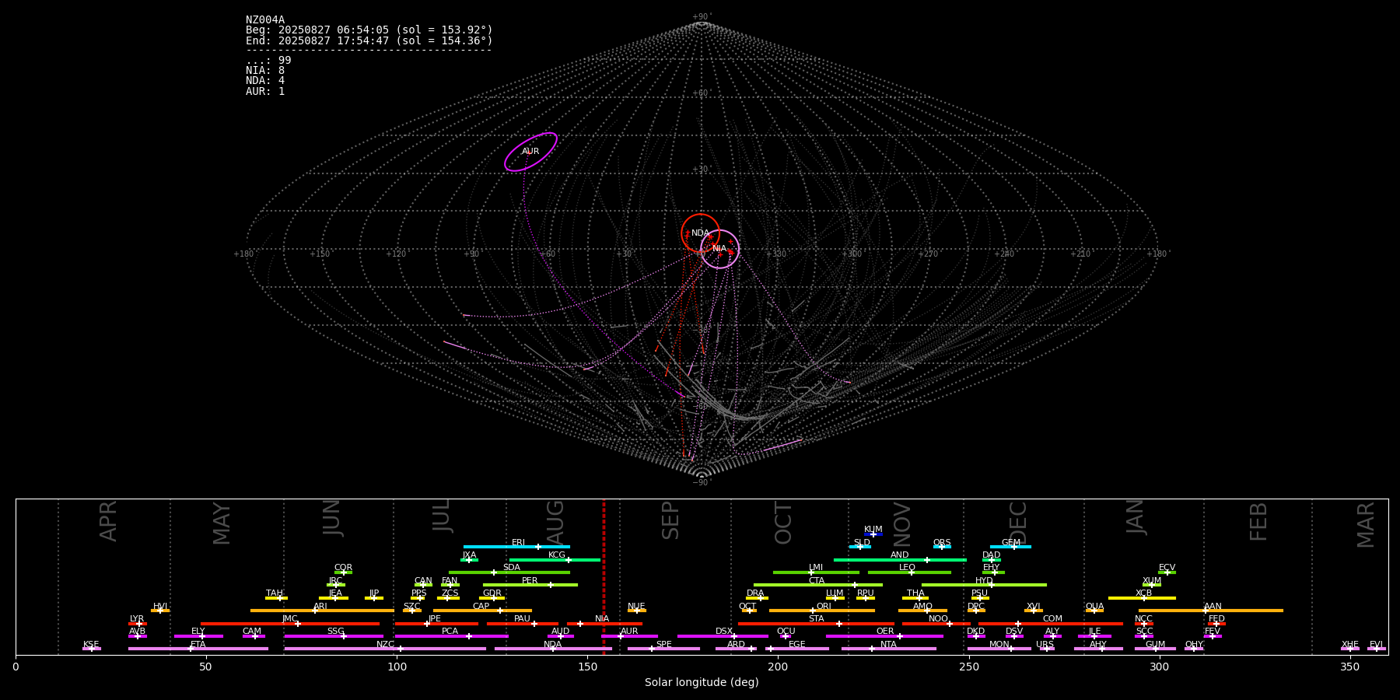Click the APR month label
The height and width of the screenshot is (700, 1400).
[109, 521]
